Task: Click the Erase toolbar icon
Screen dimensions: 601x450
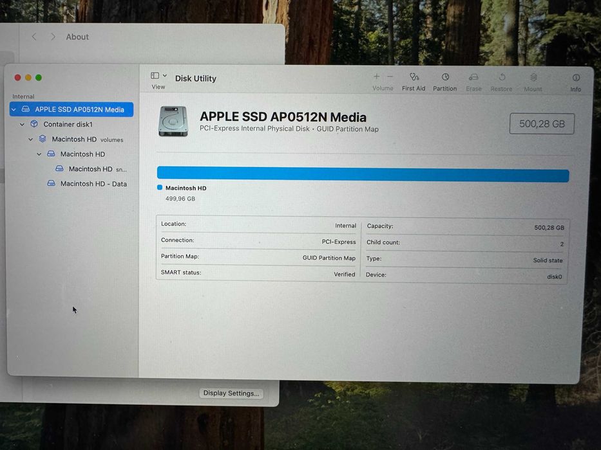Action: pos(473,78)
